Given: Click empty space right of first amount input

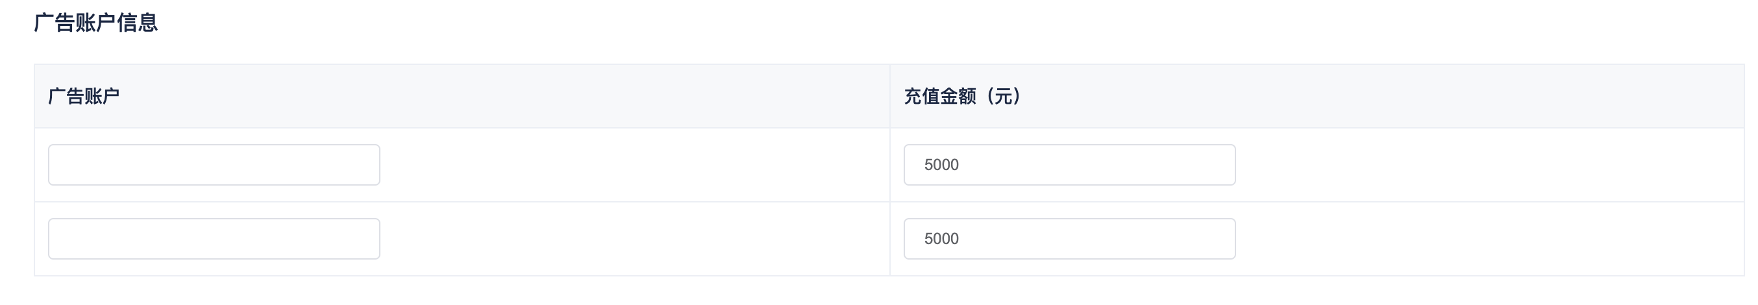Looking at the screenshot, I should 1488,164.
